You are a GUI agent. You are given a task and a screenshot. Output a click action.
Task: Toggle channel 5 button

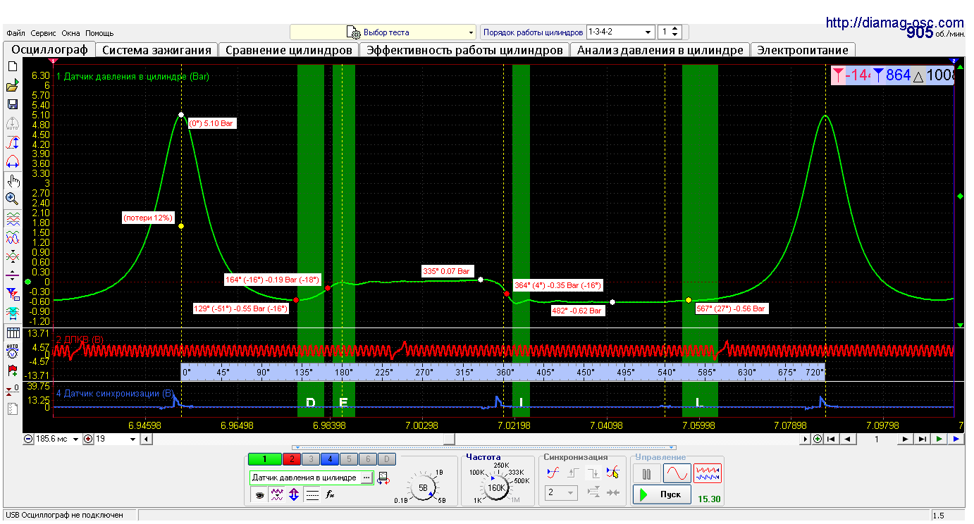coord(349,459)
